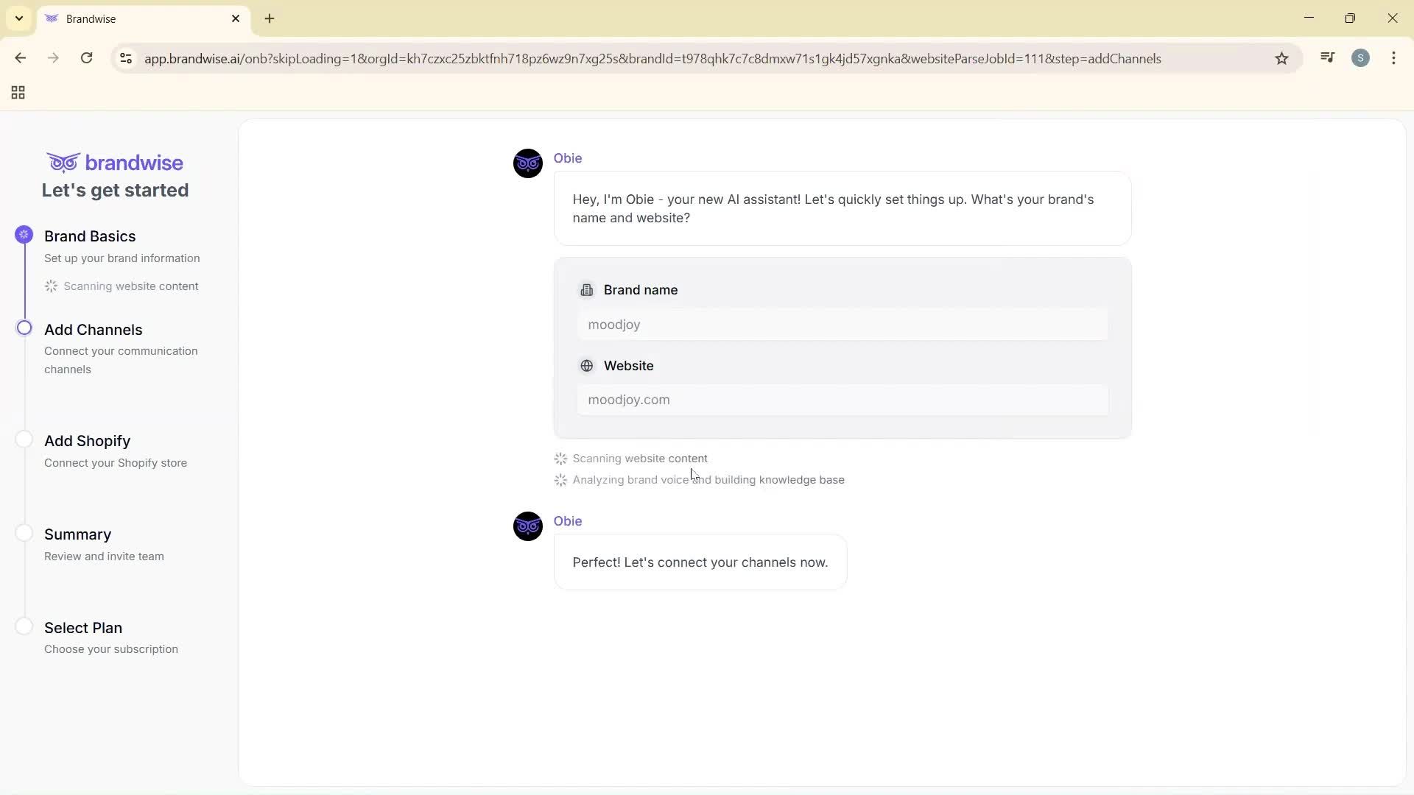Open the Chrome three-dot menu
Screen dimensions: 1414x795
(x=1394, y=58)
